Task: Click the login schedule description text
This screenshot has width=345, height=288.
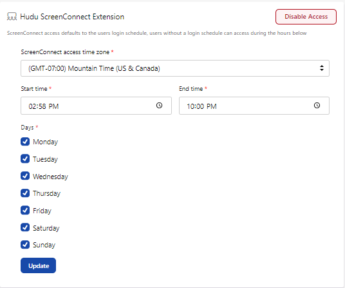Action: pyautogui.click(x=156, y=33)
